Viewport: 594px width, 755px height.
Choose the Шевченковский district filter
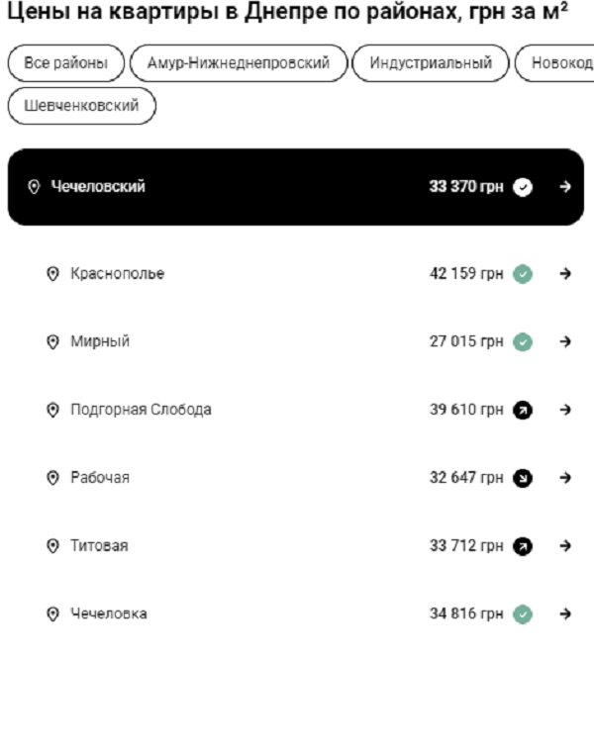pos(81,106)
